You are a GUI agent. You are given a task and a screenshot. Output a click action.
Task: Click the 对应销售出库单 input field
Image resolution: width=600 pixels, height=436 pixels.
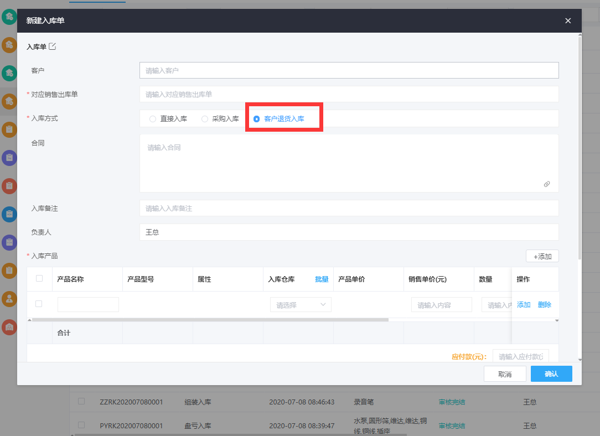(349, 94)
